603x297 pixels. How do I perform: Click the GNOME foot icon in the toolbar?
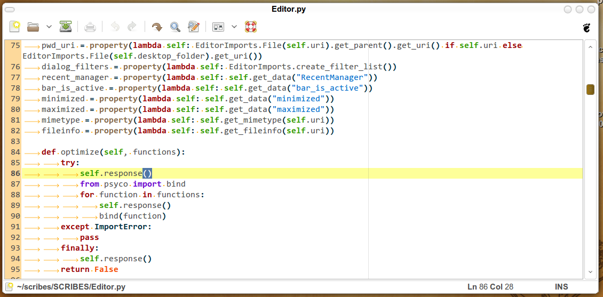(586, 27)
